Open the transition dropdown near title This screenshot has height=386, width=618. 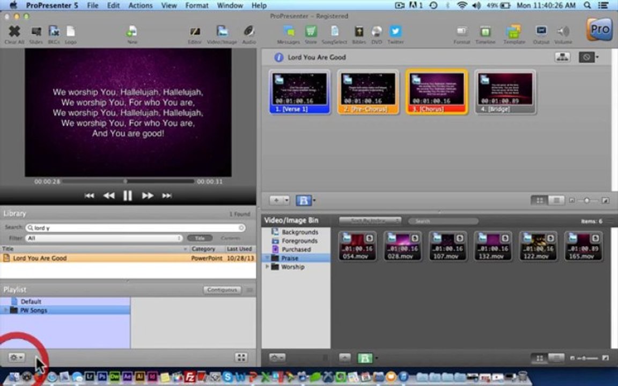(x=589, y=57)
